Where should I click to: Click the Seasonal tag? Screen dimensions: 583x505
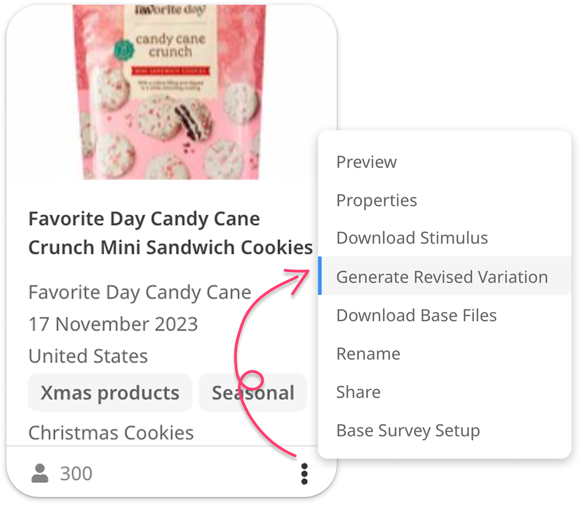click(253, 392)
